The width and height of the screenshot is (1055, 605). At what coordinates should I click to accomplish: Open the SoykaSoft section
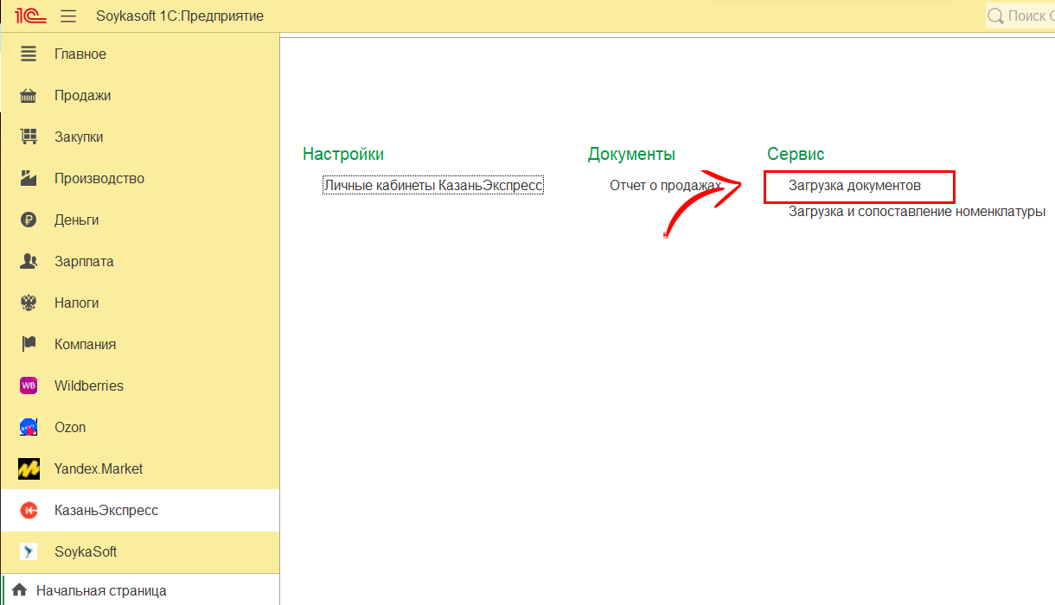click(x=140, y=551)
